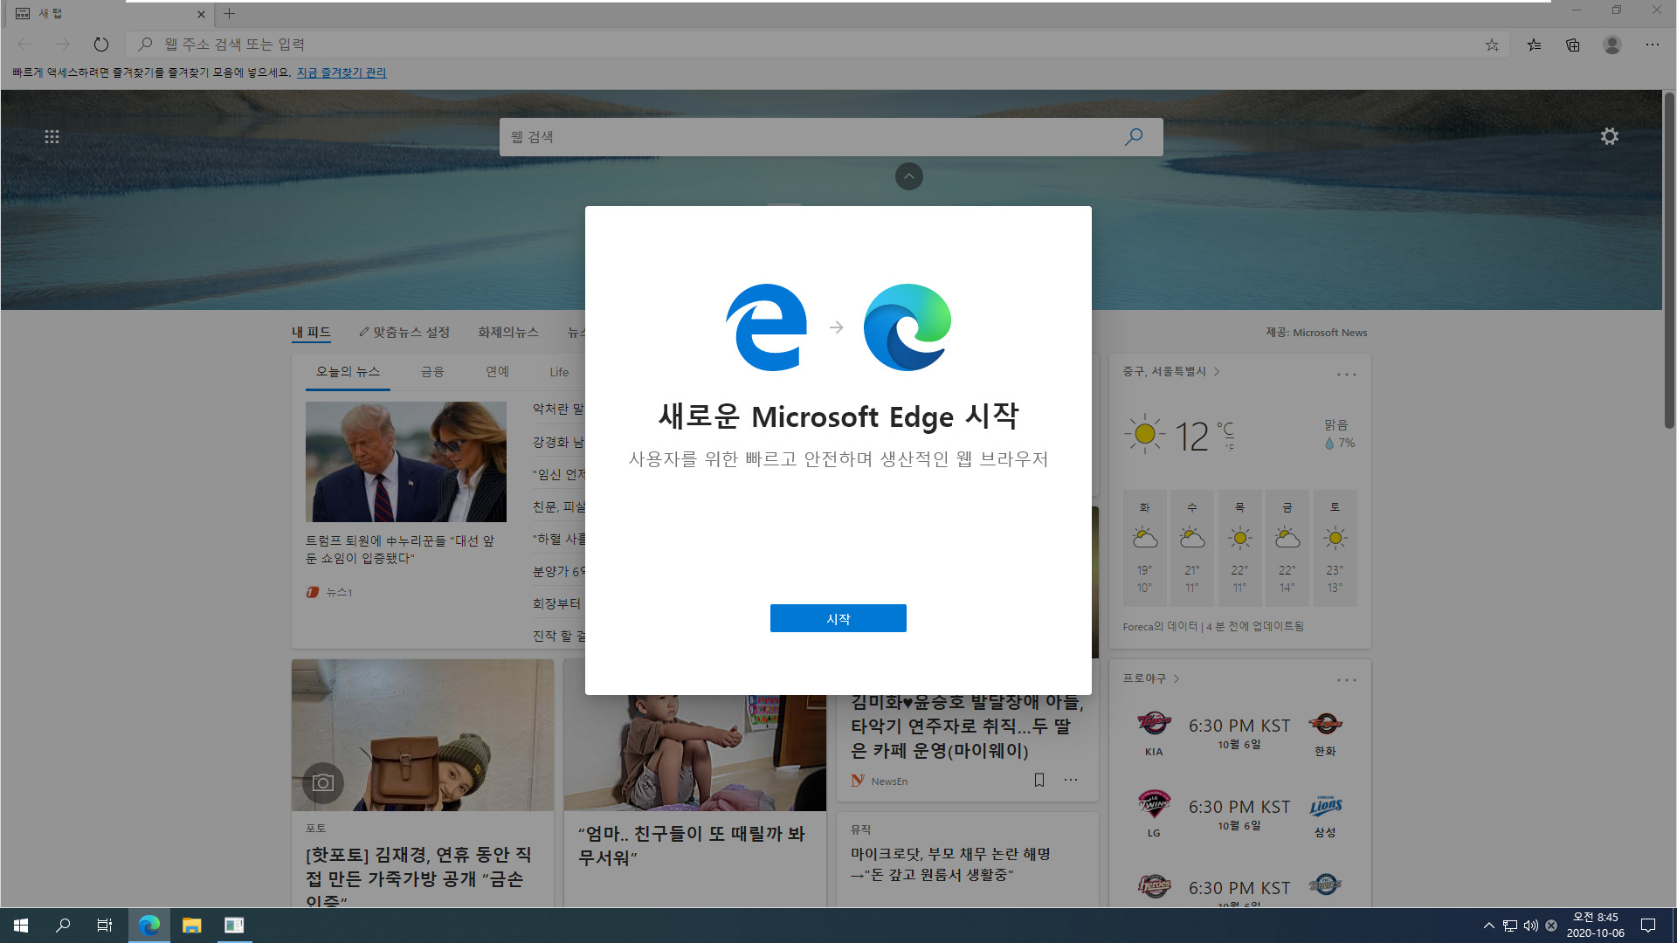Screen dimensions: 1677x943
Task: Open the user profile account icon
Action: tap(1611, 45)
